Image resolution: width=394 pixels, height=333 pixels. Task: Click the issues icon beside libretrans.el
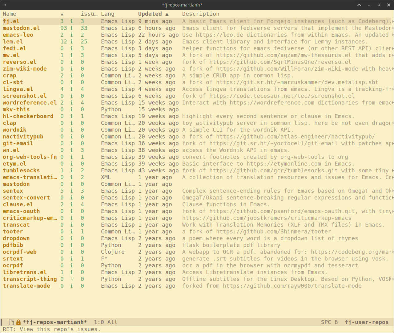point(71,272)
